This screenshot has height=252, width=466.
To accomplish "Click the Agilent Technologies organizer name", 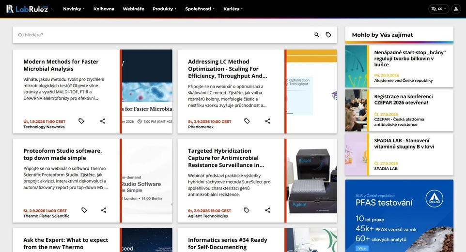I will pyautogui.click(x=208, y=216).
